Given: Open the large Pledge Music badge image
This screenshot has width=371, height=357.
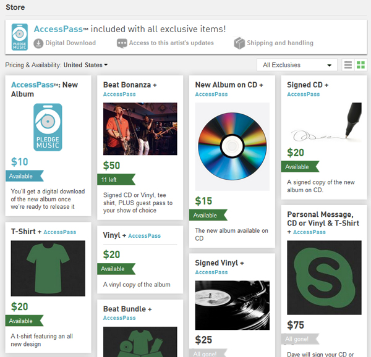Looking at the screenshot, I should [x=48, y=127].
